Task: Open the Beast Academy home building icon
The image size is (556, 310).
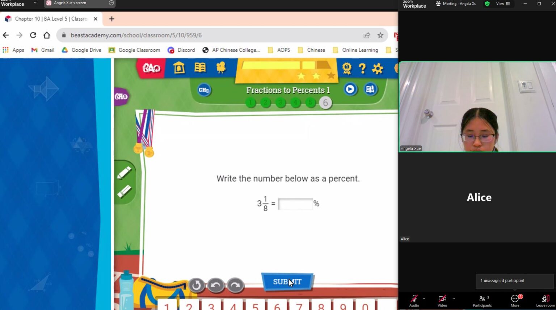Action: point(179,68)
